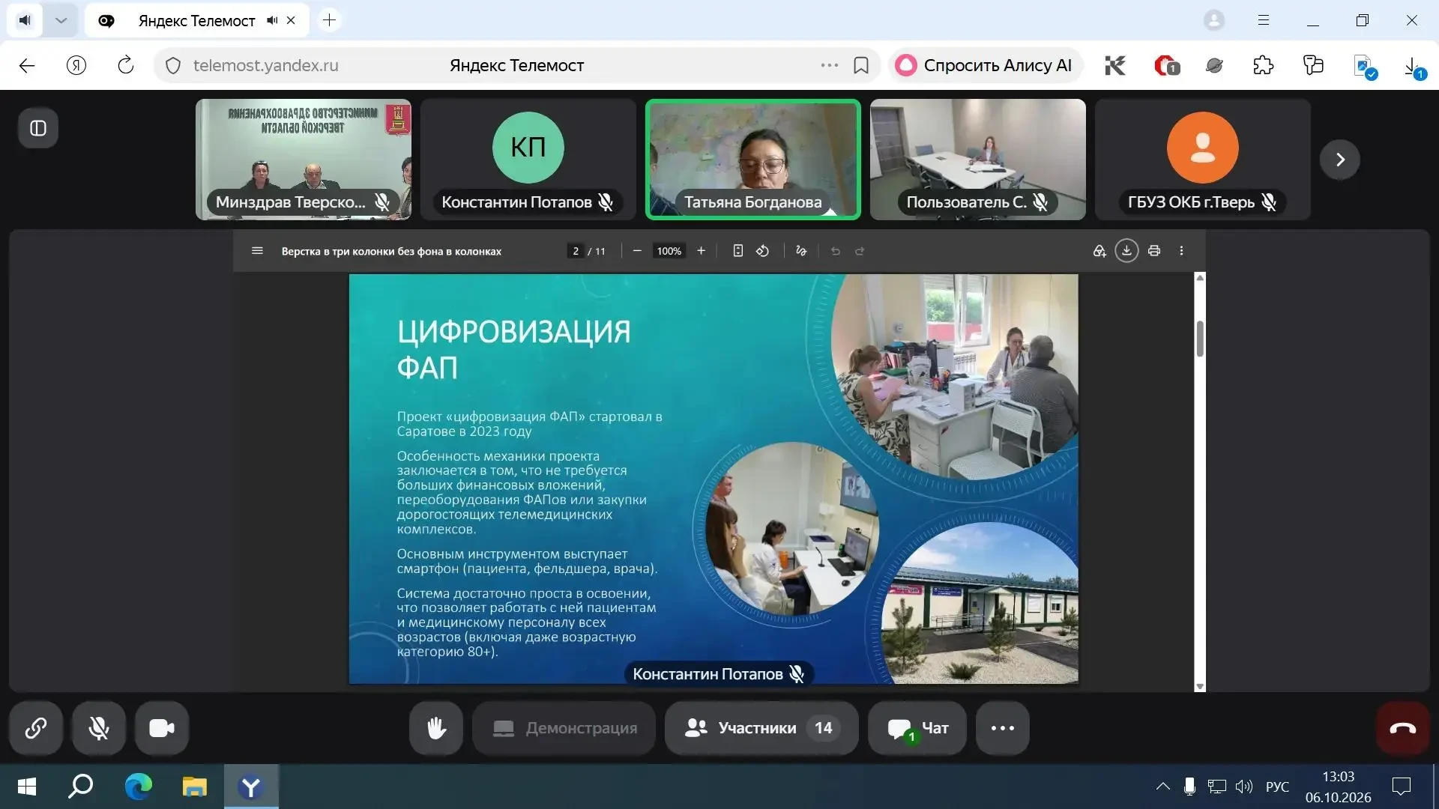Open browser extensions puzzle icon
Image resolution: width=1439 pixels, height=809 pixels.
[x=1263, y=65]
